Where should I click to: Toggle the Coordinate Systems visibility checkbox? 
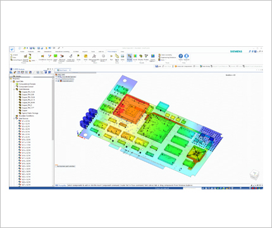pos(59,77)
